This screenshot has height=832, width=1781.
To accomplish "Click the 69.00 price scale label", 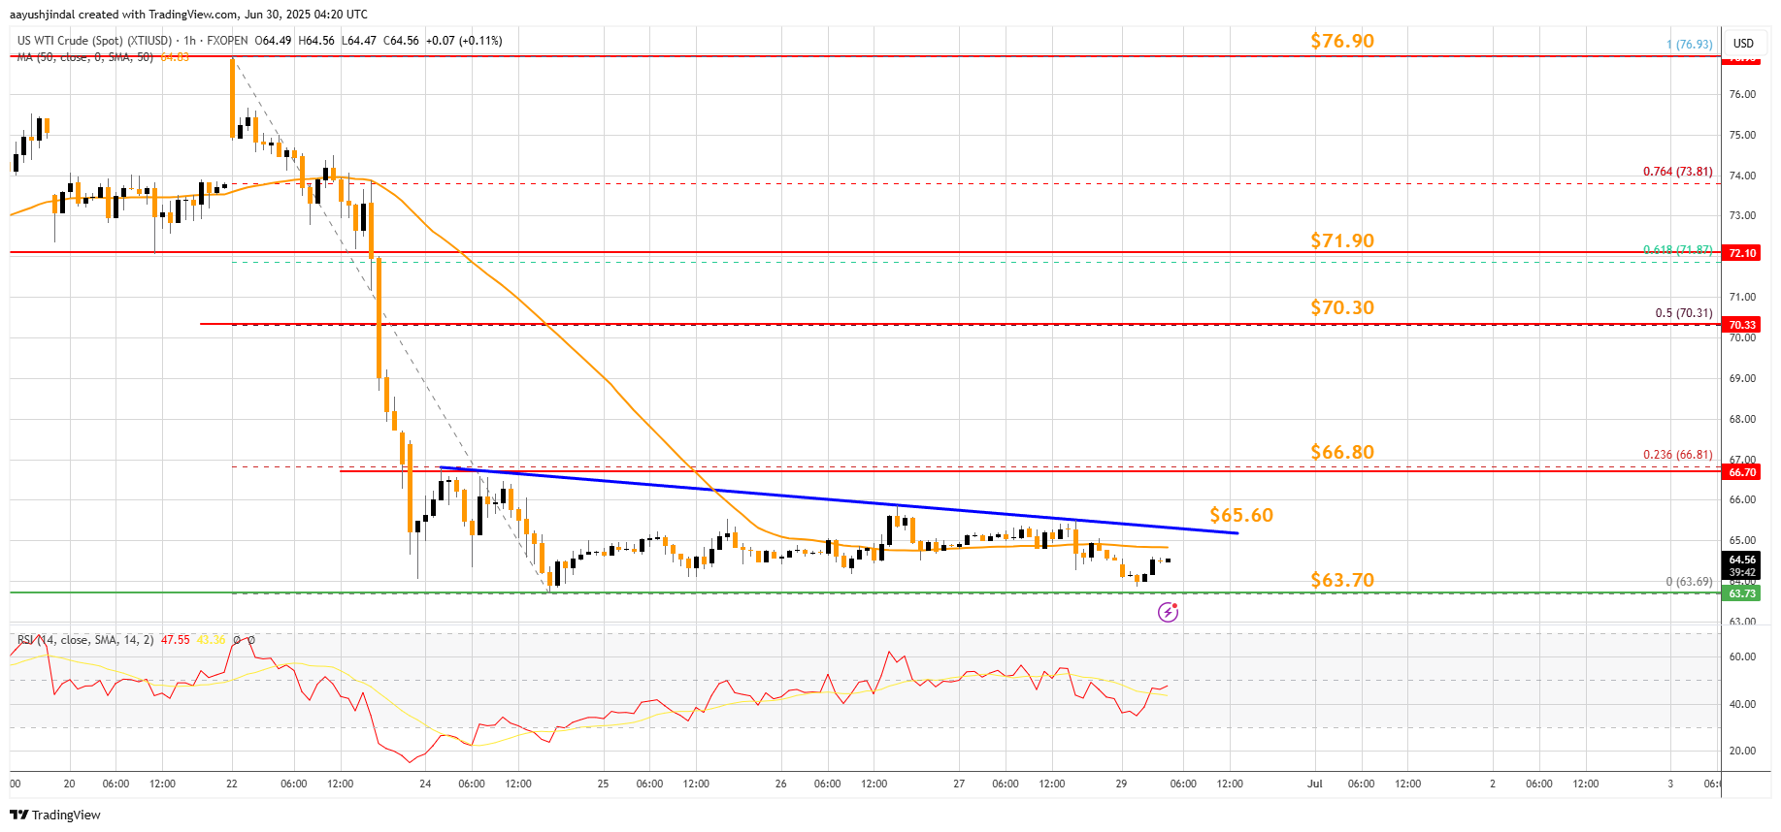I will click(x=1742, y=378).
